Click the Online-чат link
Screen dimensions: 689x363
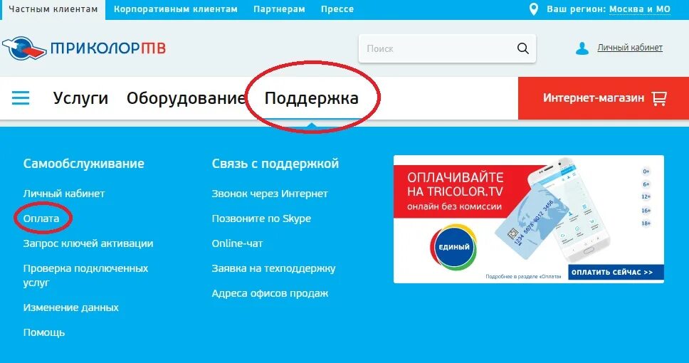[x=237, y=243]
